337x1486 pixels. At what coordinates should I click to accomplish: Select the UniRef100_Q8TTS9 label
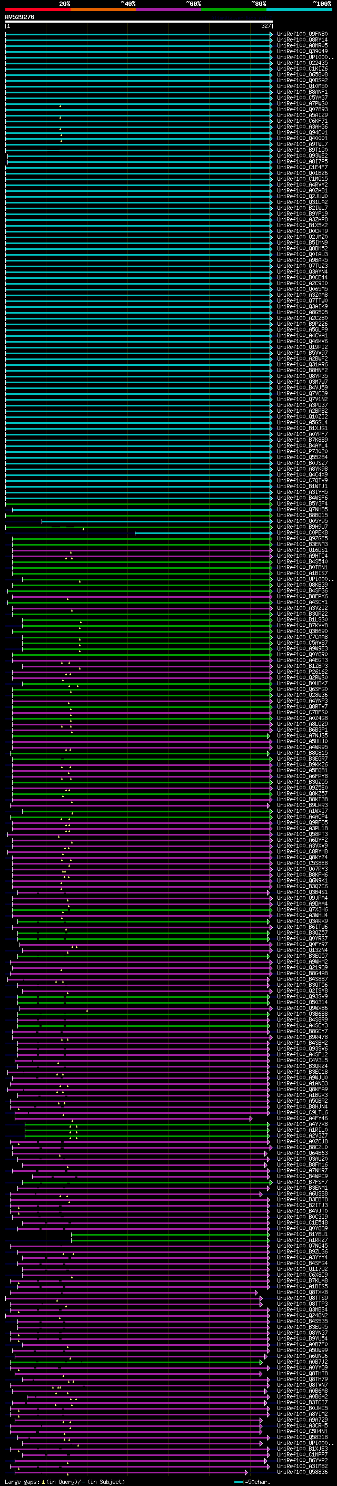coord(302,1298)
